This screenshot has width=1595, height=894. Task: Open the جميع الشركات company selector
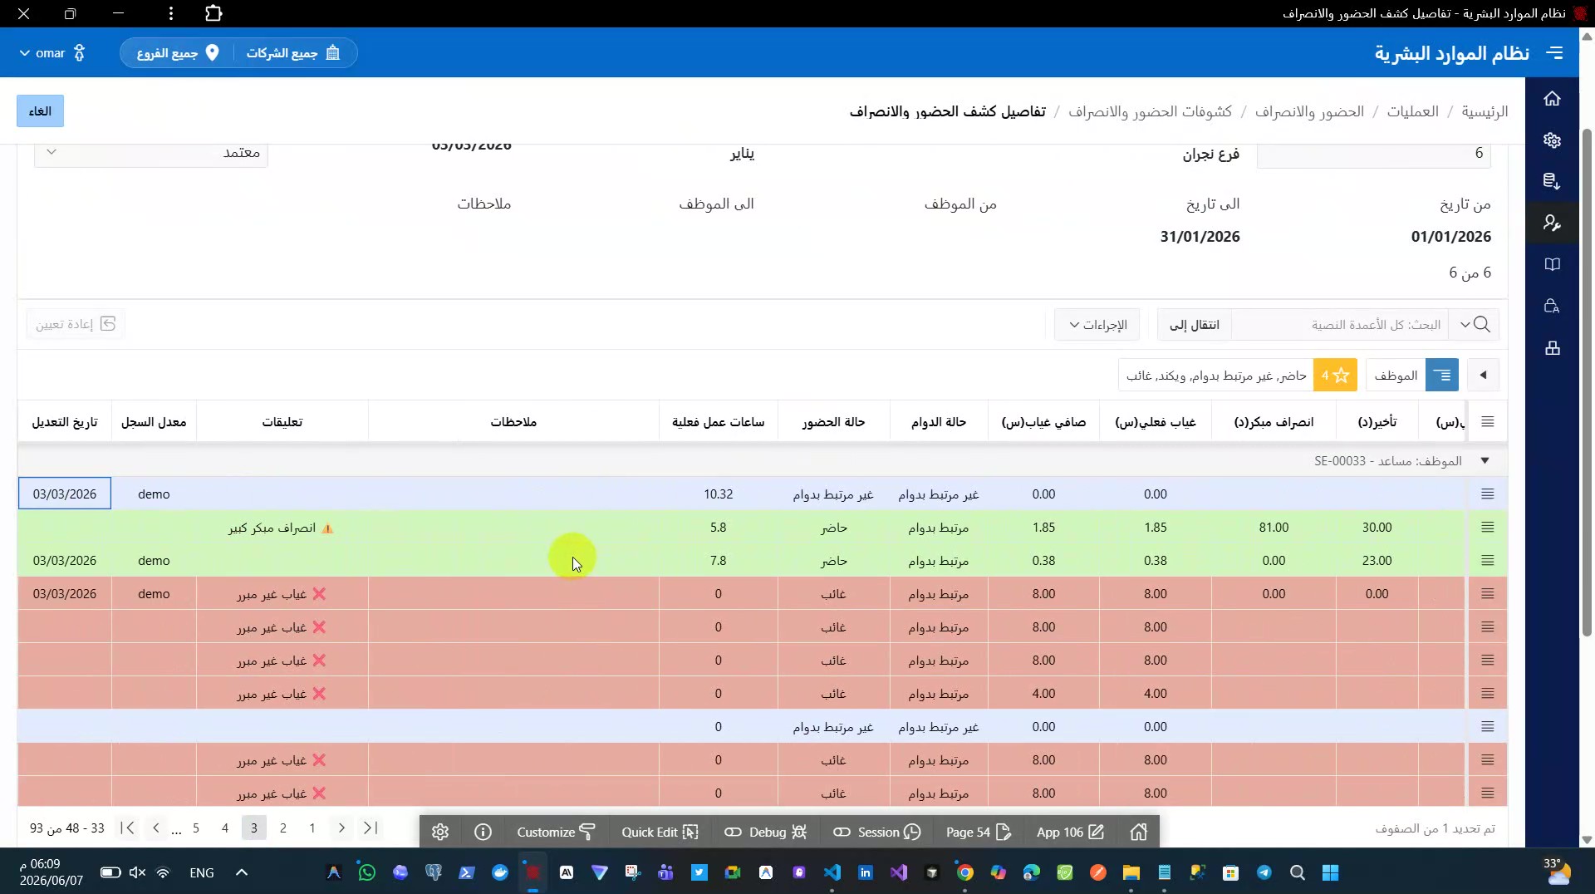[x=293, y=53]
